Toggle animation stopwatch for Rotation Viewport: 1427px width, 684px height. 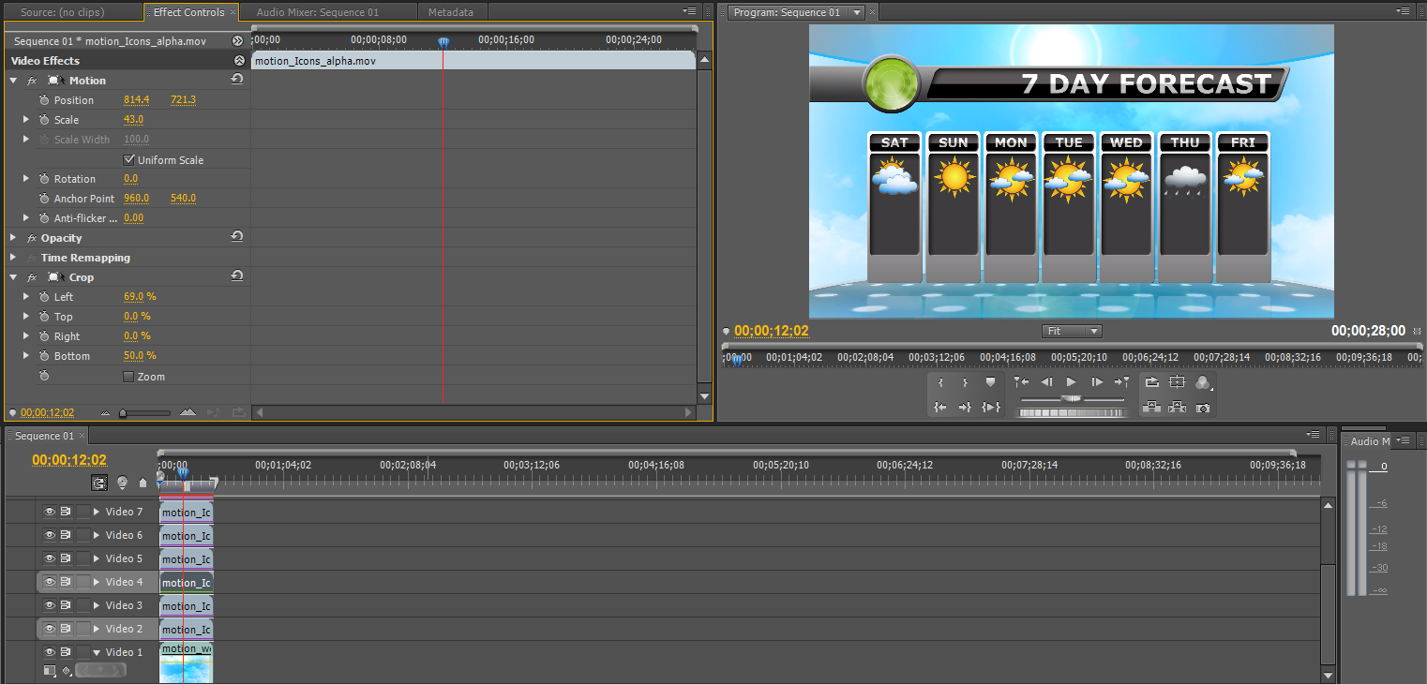pyautogui.click(x=44, y=178)
